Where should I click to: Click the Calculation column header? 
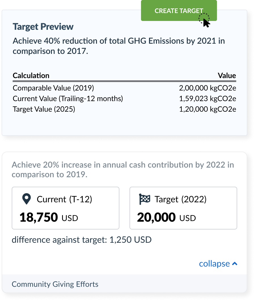coord(31,76)
